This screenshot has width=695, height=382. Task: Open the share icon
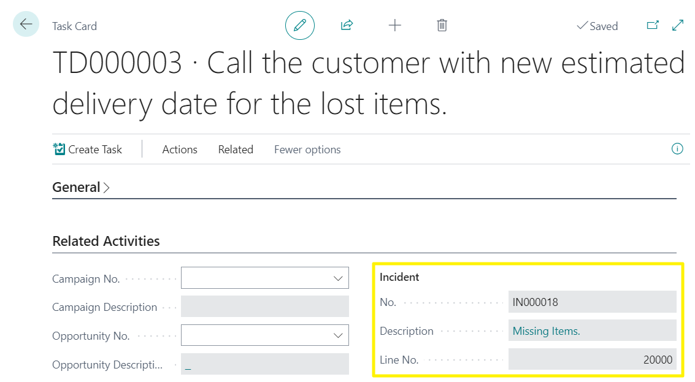(x=347, y=26)
